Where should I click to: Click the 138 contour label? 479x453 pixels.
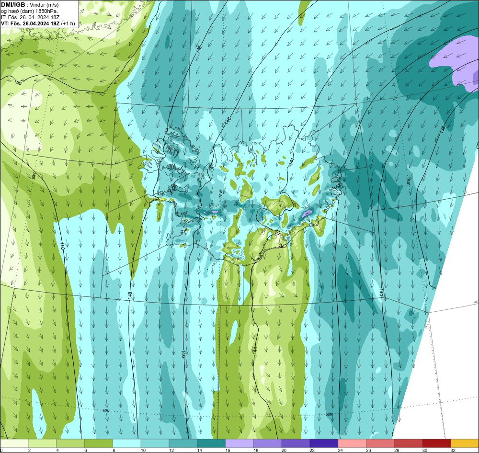click(442, 129)
